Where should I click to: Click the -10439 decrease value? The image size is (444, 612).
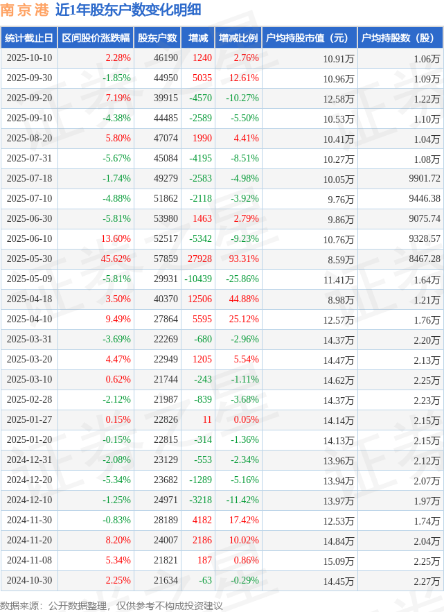coord(199,279)
